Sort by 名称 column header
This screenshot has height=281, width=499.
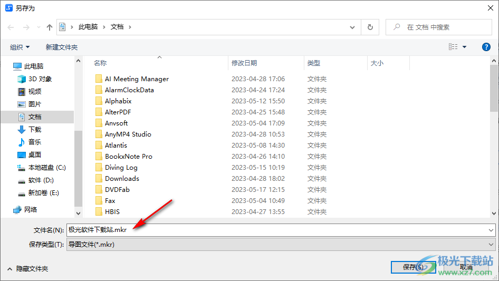point(100,63)
